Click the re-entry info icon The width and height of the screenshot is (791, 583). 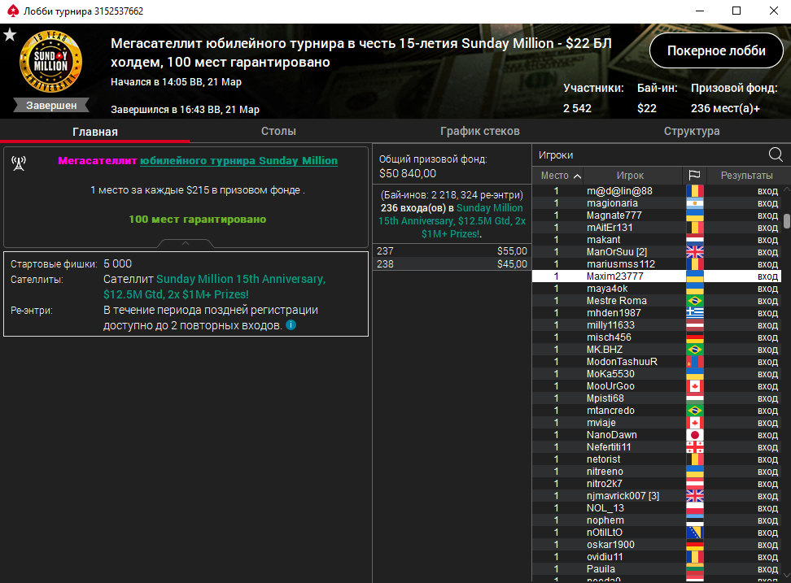point(291,325)
